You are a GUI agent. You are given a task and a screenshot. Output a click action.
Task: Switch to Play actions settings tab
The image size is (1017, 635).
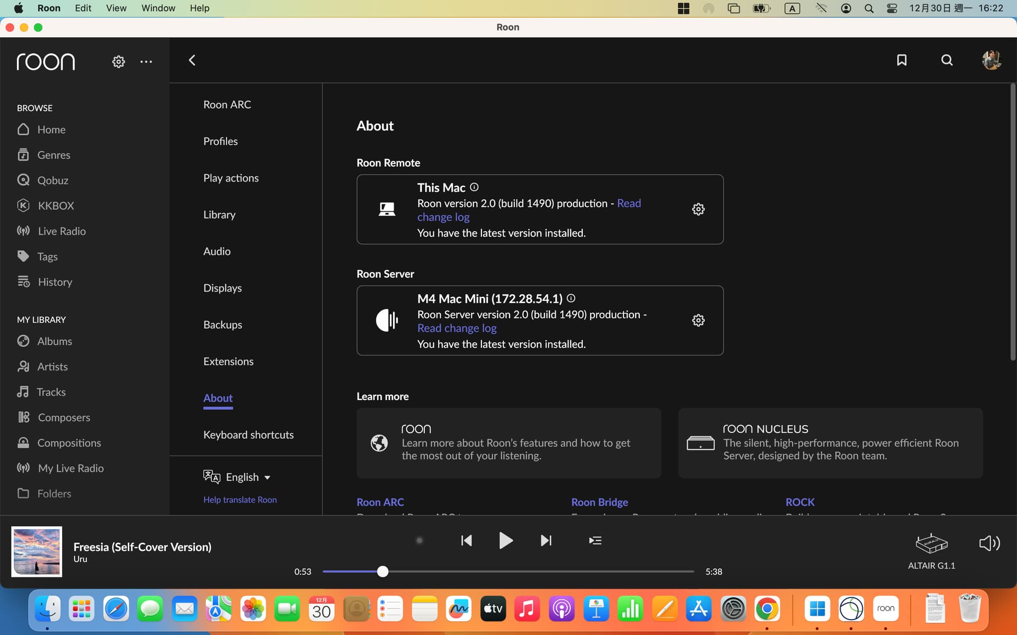[x=231, y=178]
